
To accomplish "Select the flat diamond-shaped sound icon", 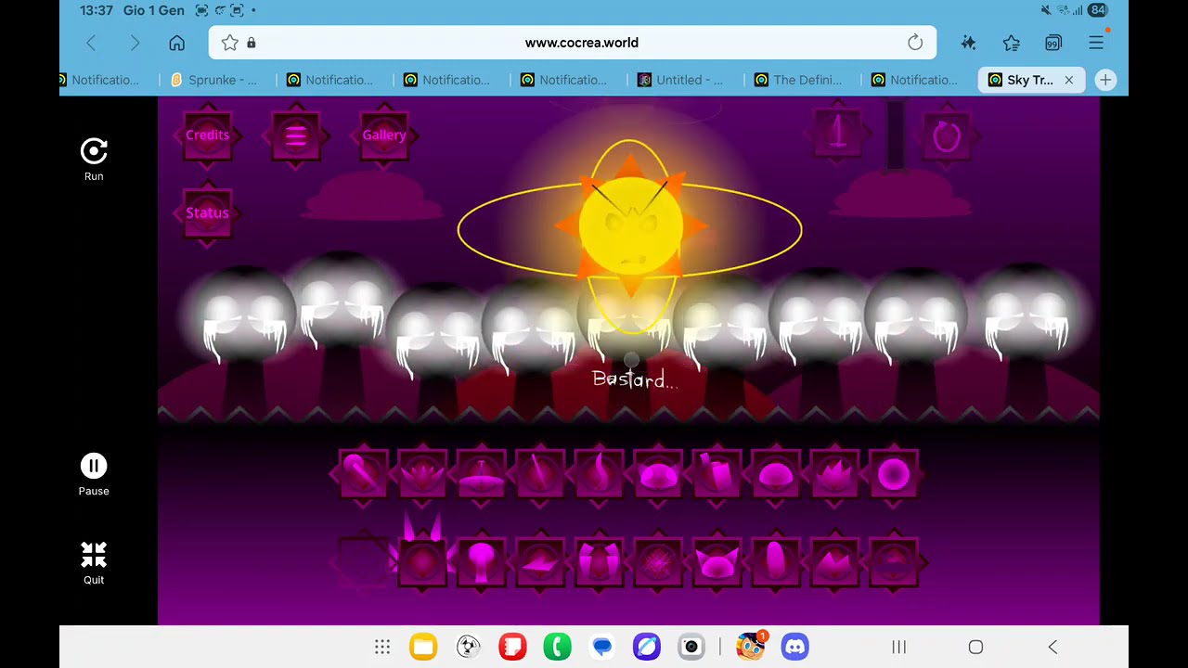I will coord(540,561).
